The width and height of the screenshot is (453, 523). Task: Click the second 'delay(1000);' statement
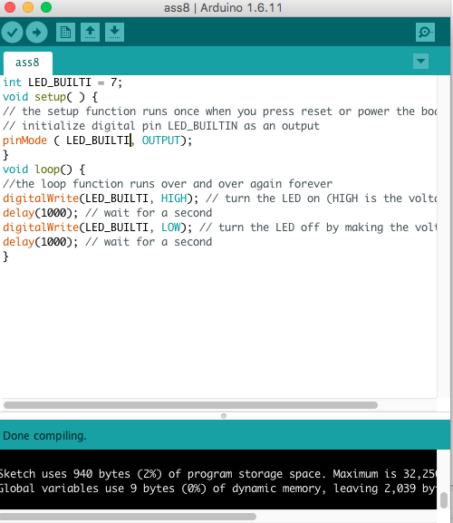click(x=40, y=242)
